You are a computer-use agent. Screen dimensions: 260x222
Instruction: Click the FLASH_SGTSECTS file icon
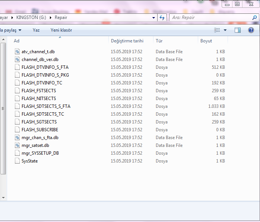pos(17,122)
